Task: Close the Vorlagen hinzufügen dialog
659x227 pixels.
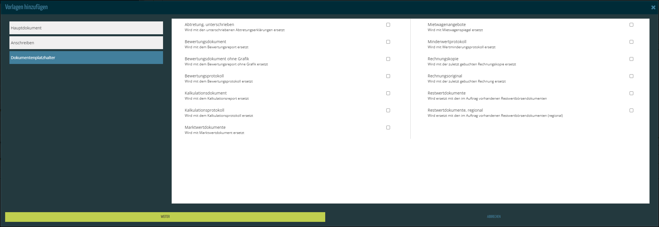Action: (x=653, y=7)
